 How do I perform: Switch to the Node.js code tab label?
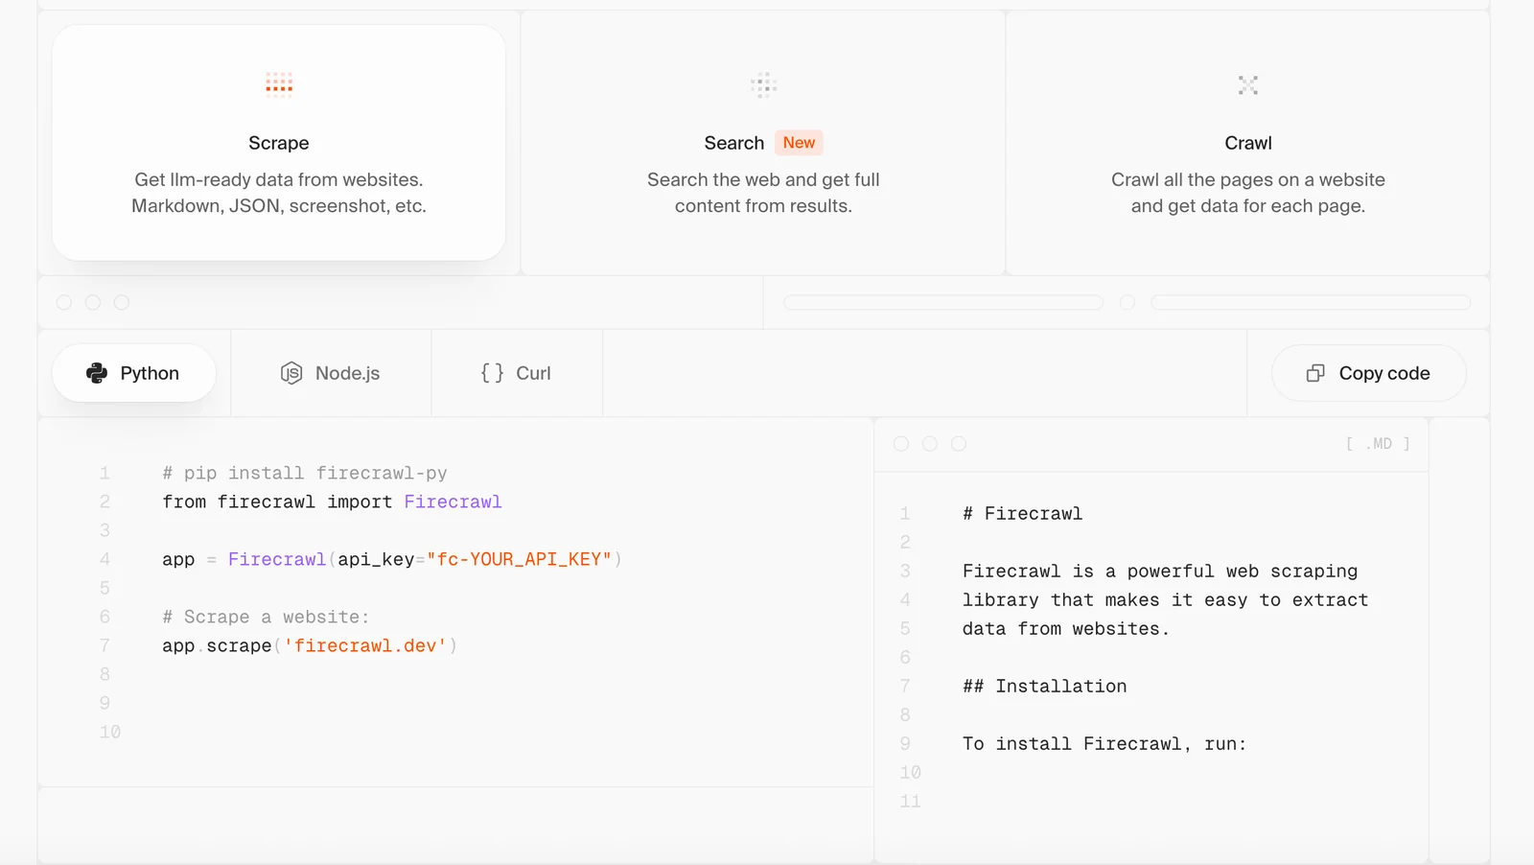click(347, 373)
